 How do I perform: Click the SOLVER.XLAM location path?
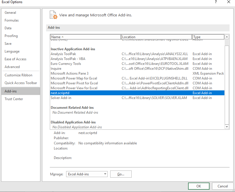tap(154, 98)
